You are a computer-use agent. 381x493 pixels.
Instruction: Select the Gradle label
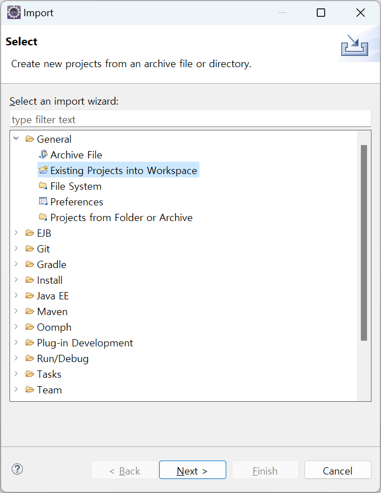pos(51,265)
